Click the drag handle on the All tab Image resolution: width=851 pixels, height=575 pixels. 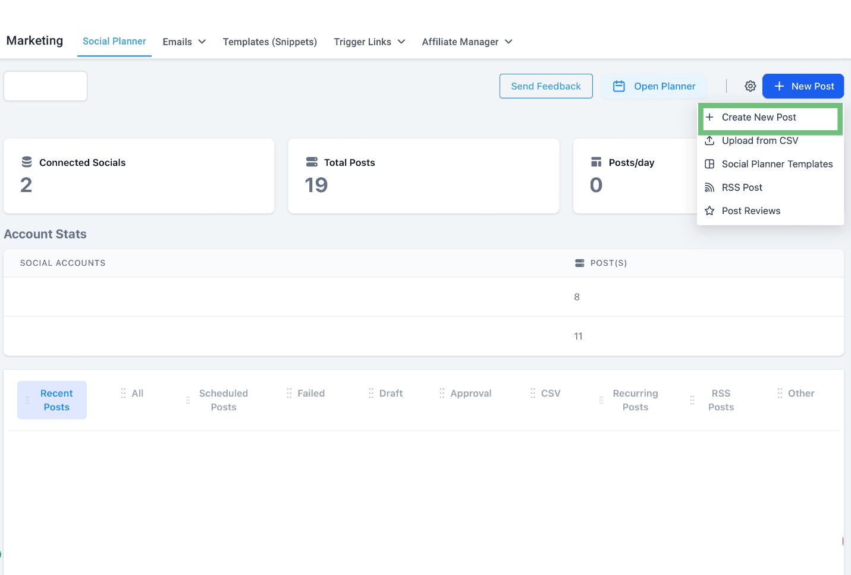tap(123, 393)
